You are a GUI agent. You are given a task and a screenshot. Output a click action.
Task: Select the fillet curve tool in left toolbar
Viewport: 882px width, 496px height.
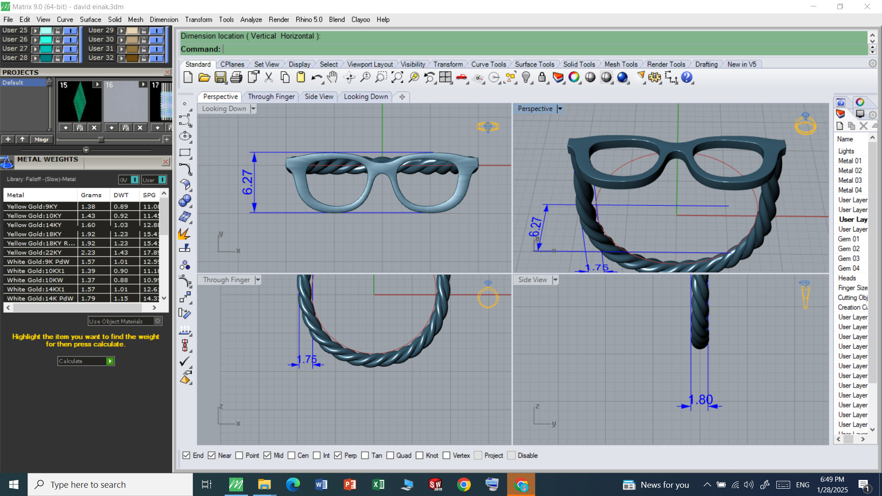tap(185, 169)
